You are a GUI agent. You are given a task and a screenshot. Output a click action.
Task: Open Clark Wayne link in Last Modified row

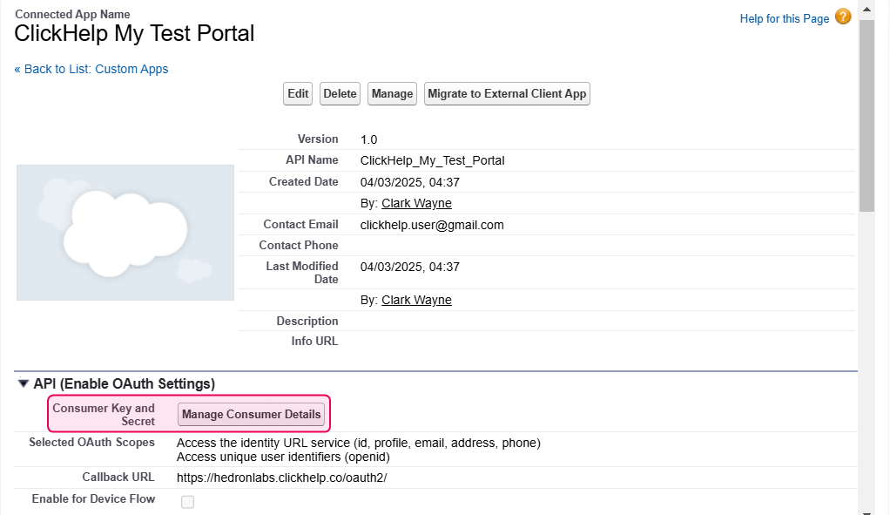coord(415,300)
